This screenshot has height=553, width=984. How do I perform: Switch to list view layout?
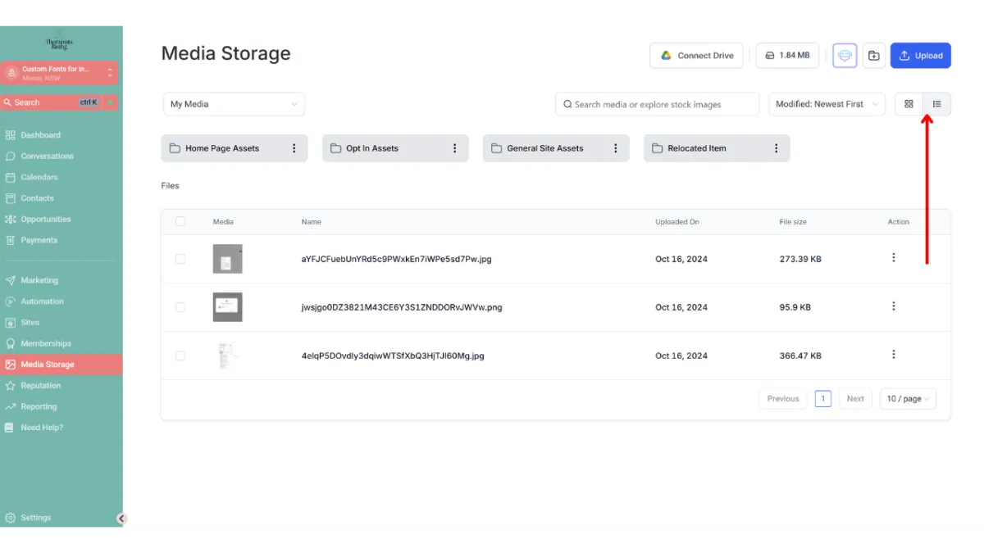[936, 104]
